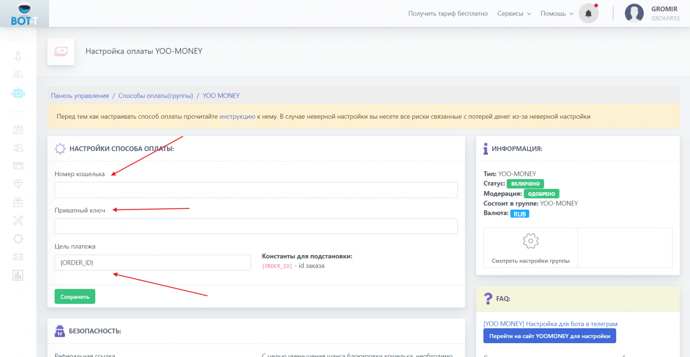Open the инструкцию link in warning
The image size is (690, 357).
238,117
